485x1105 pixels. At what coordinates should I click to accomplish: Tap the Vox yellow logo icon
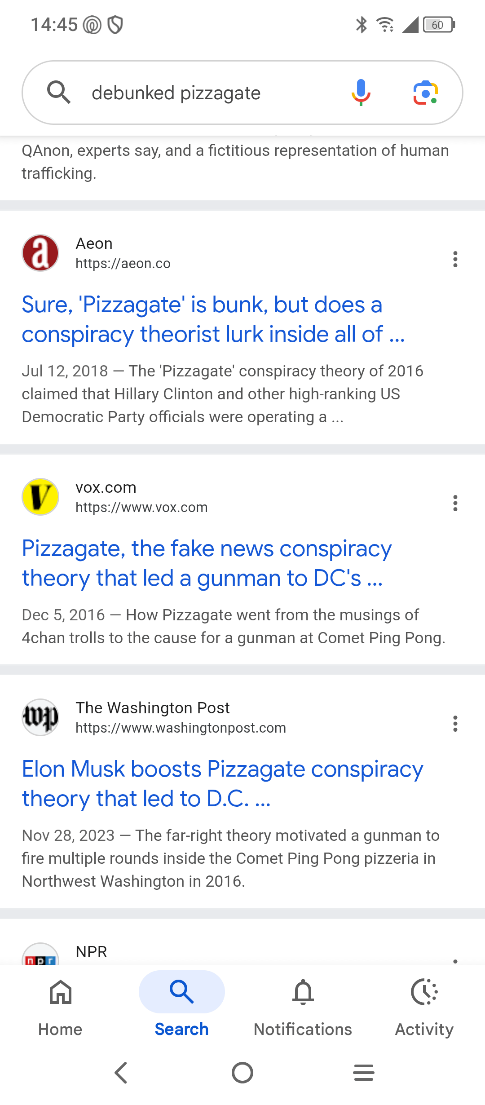(x=40, y=497)
